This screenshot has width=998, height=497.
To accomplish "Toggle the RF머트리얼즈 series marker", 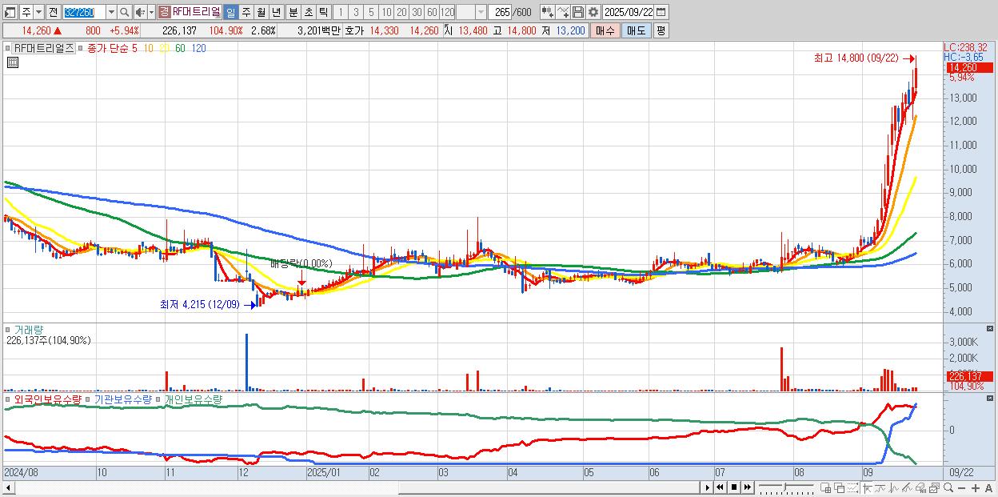I will pos(9,48).
